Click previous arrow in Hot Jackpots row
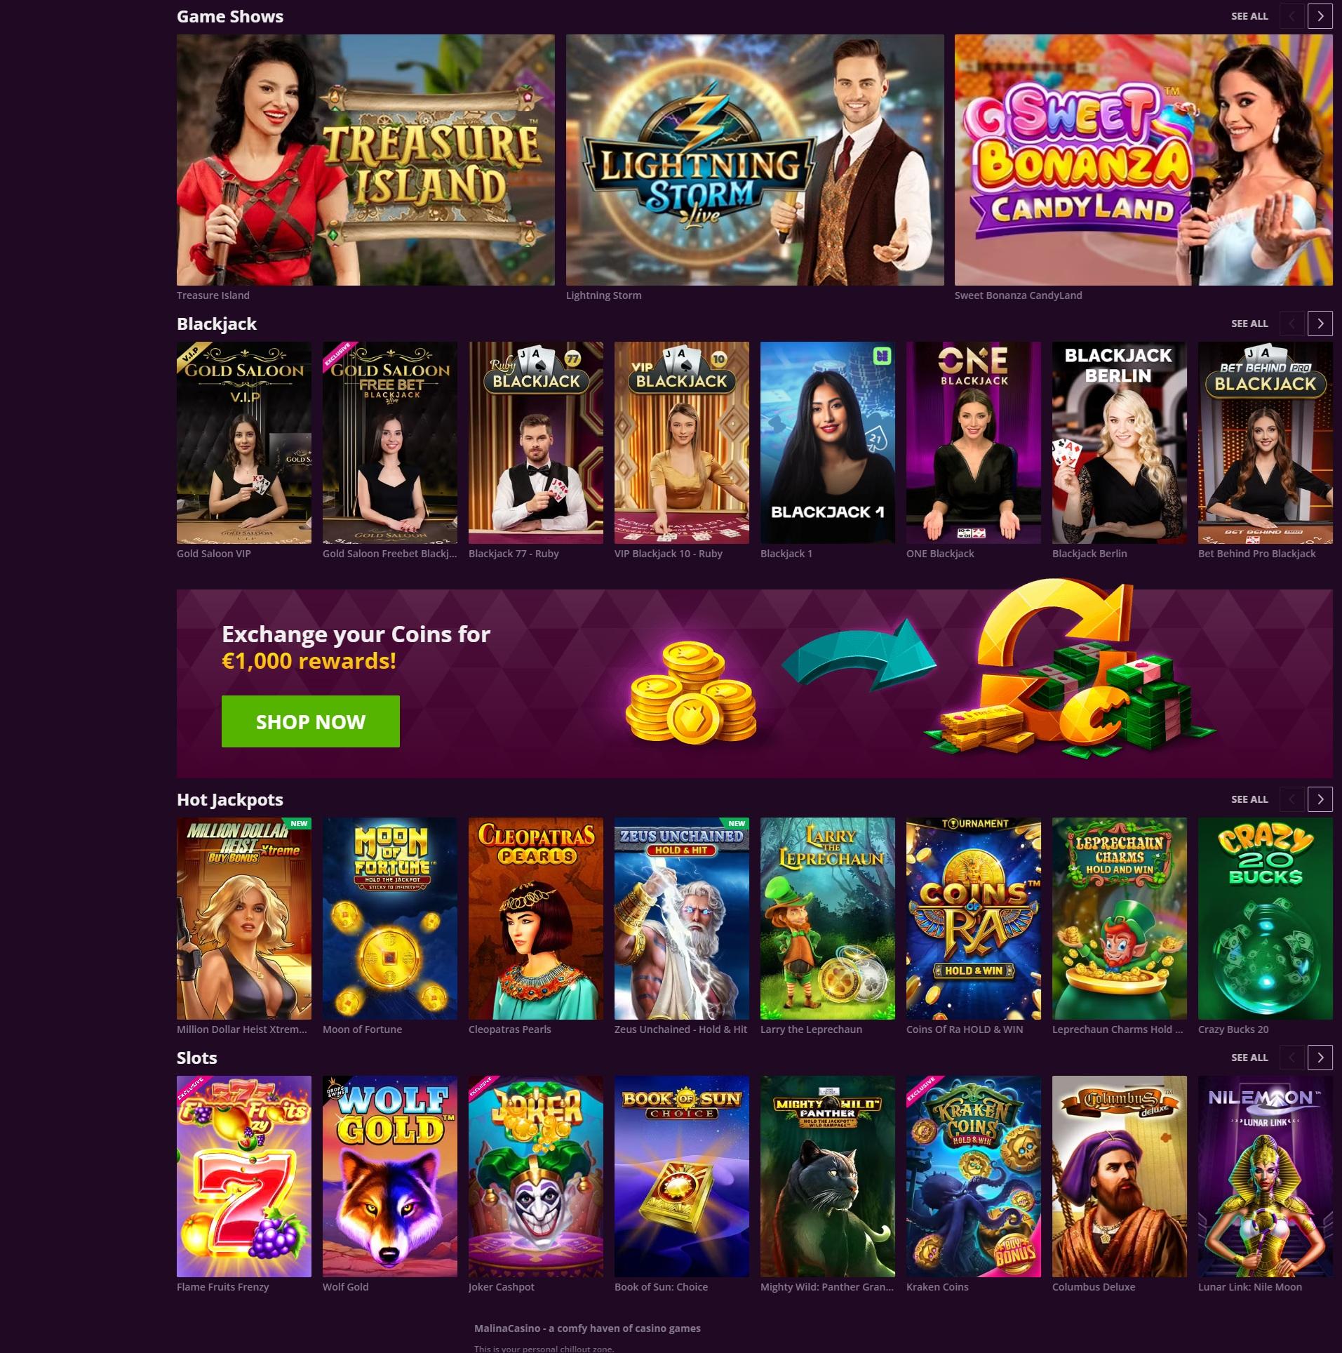Image resolution: width=1342 pixels, height=1353 pixels. [1291, 799]
